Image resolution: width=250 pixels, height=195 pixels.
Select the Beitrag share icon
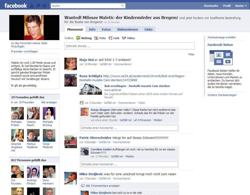coord(78,38)
